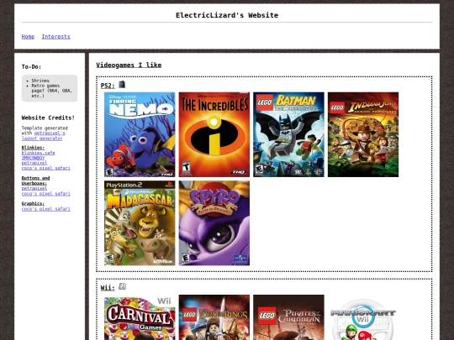Click the 'Buttons and Userboxes:' label
The height and width of the screenshot is (340, 454).
[35, 180]
